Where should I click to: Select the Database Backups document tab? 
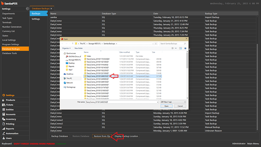click(40, 8)
